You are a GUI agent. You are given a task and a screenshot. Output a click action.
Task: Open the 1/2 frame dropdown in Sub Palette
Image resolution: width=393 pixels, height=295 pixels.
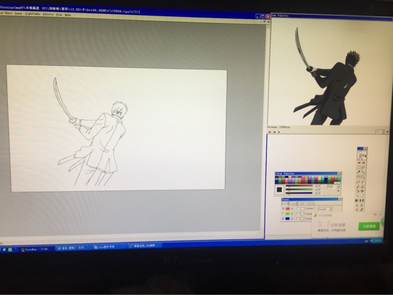(380, 132)
